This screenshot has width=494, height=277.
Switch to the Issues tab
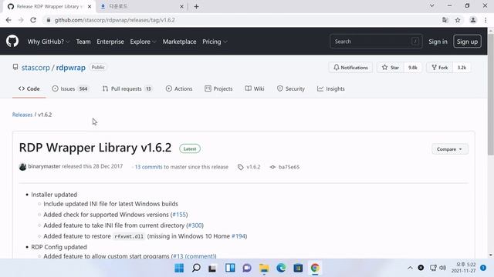tap(70, 89)
